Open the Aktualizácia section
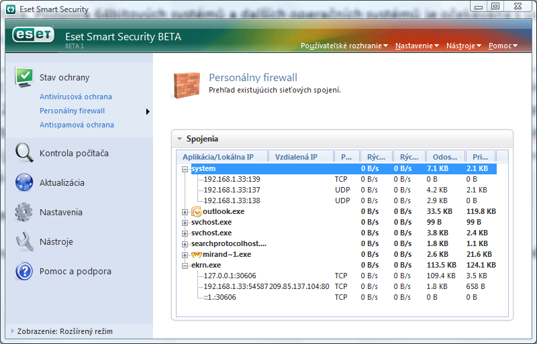 pyautogui.click(x=62, y=183)
